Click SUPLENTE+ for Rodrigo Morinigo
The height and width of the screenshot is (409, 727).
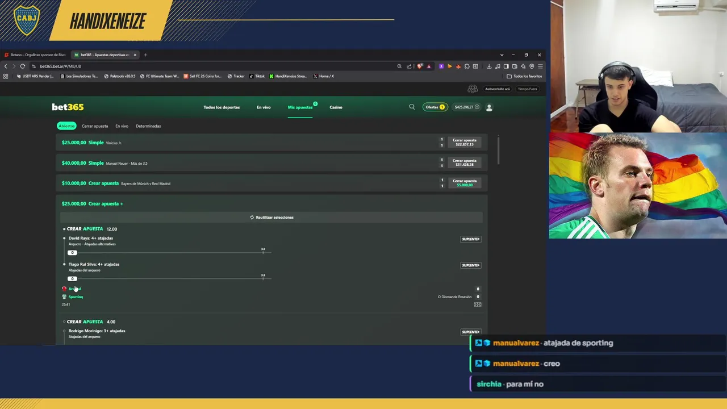click(x=470, y=332)
